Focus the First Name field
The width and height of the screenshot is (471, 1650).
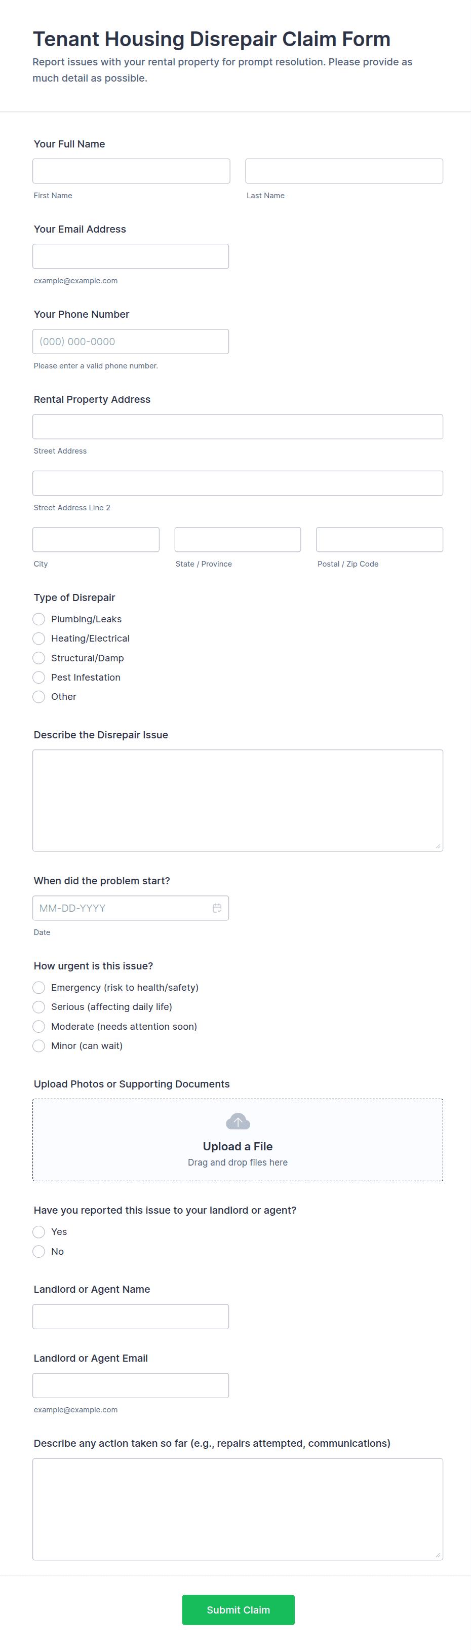click(131, 171)
